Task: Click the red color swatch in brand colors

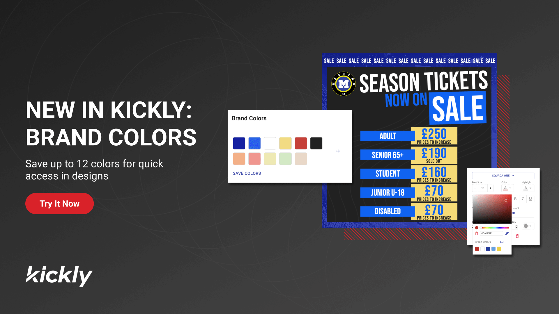Action: (x=301, y=143)
